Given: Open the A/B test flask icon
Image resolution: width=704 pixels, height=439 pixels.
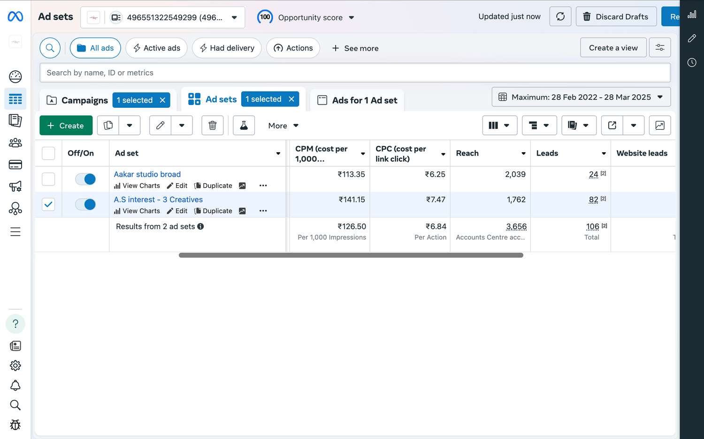Looking at the screenshot, I should 244,126.
